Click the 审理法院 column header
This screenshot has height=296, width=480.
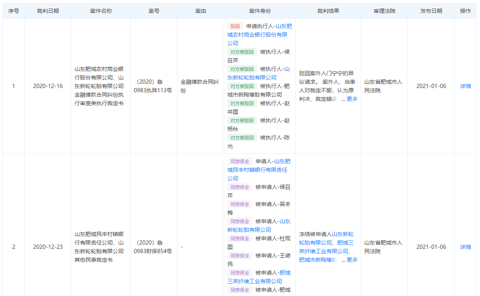[384, 11]
